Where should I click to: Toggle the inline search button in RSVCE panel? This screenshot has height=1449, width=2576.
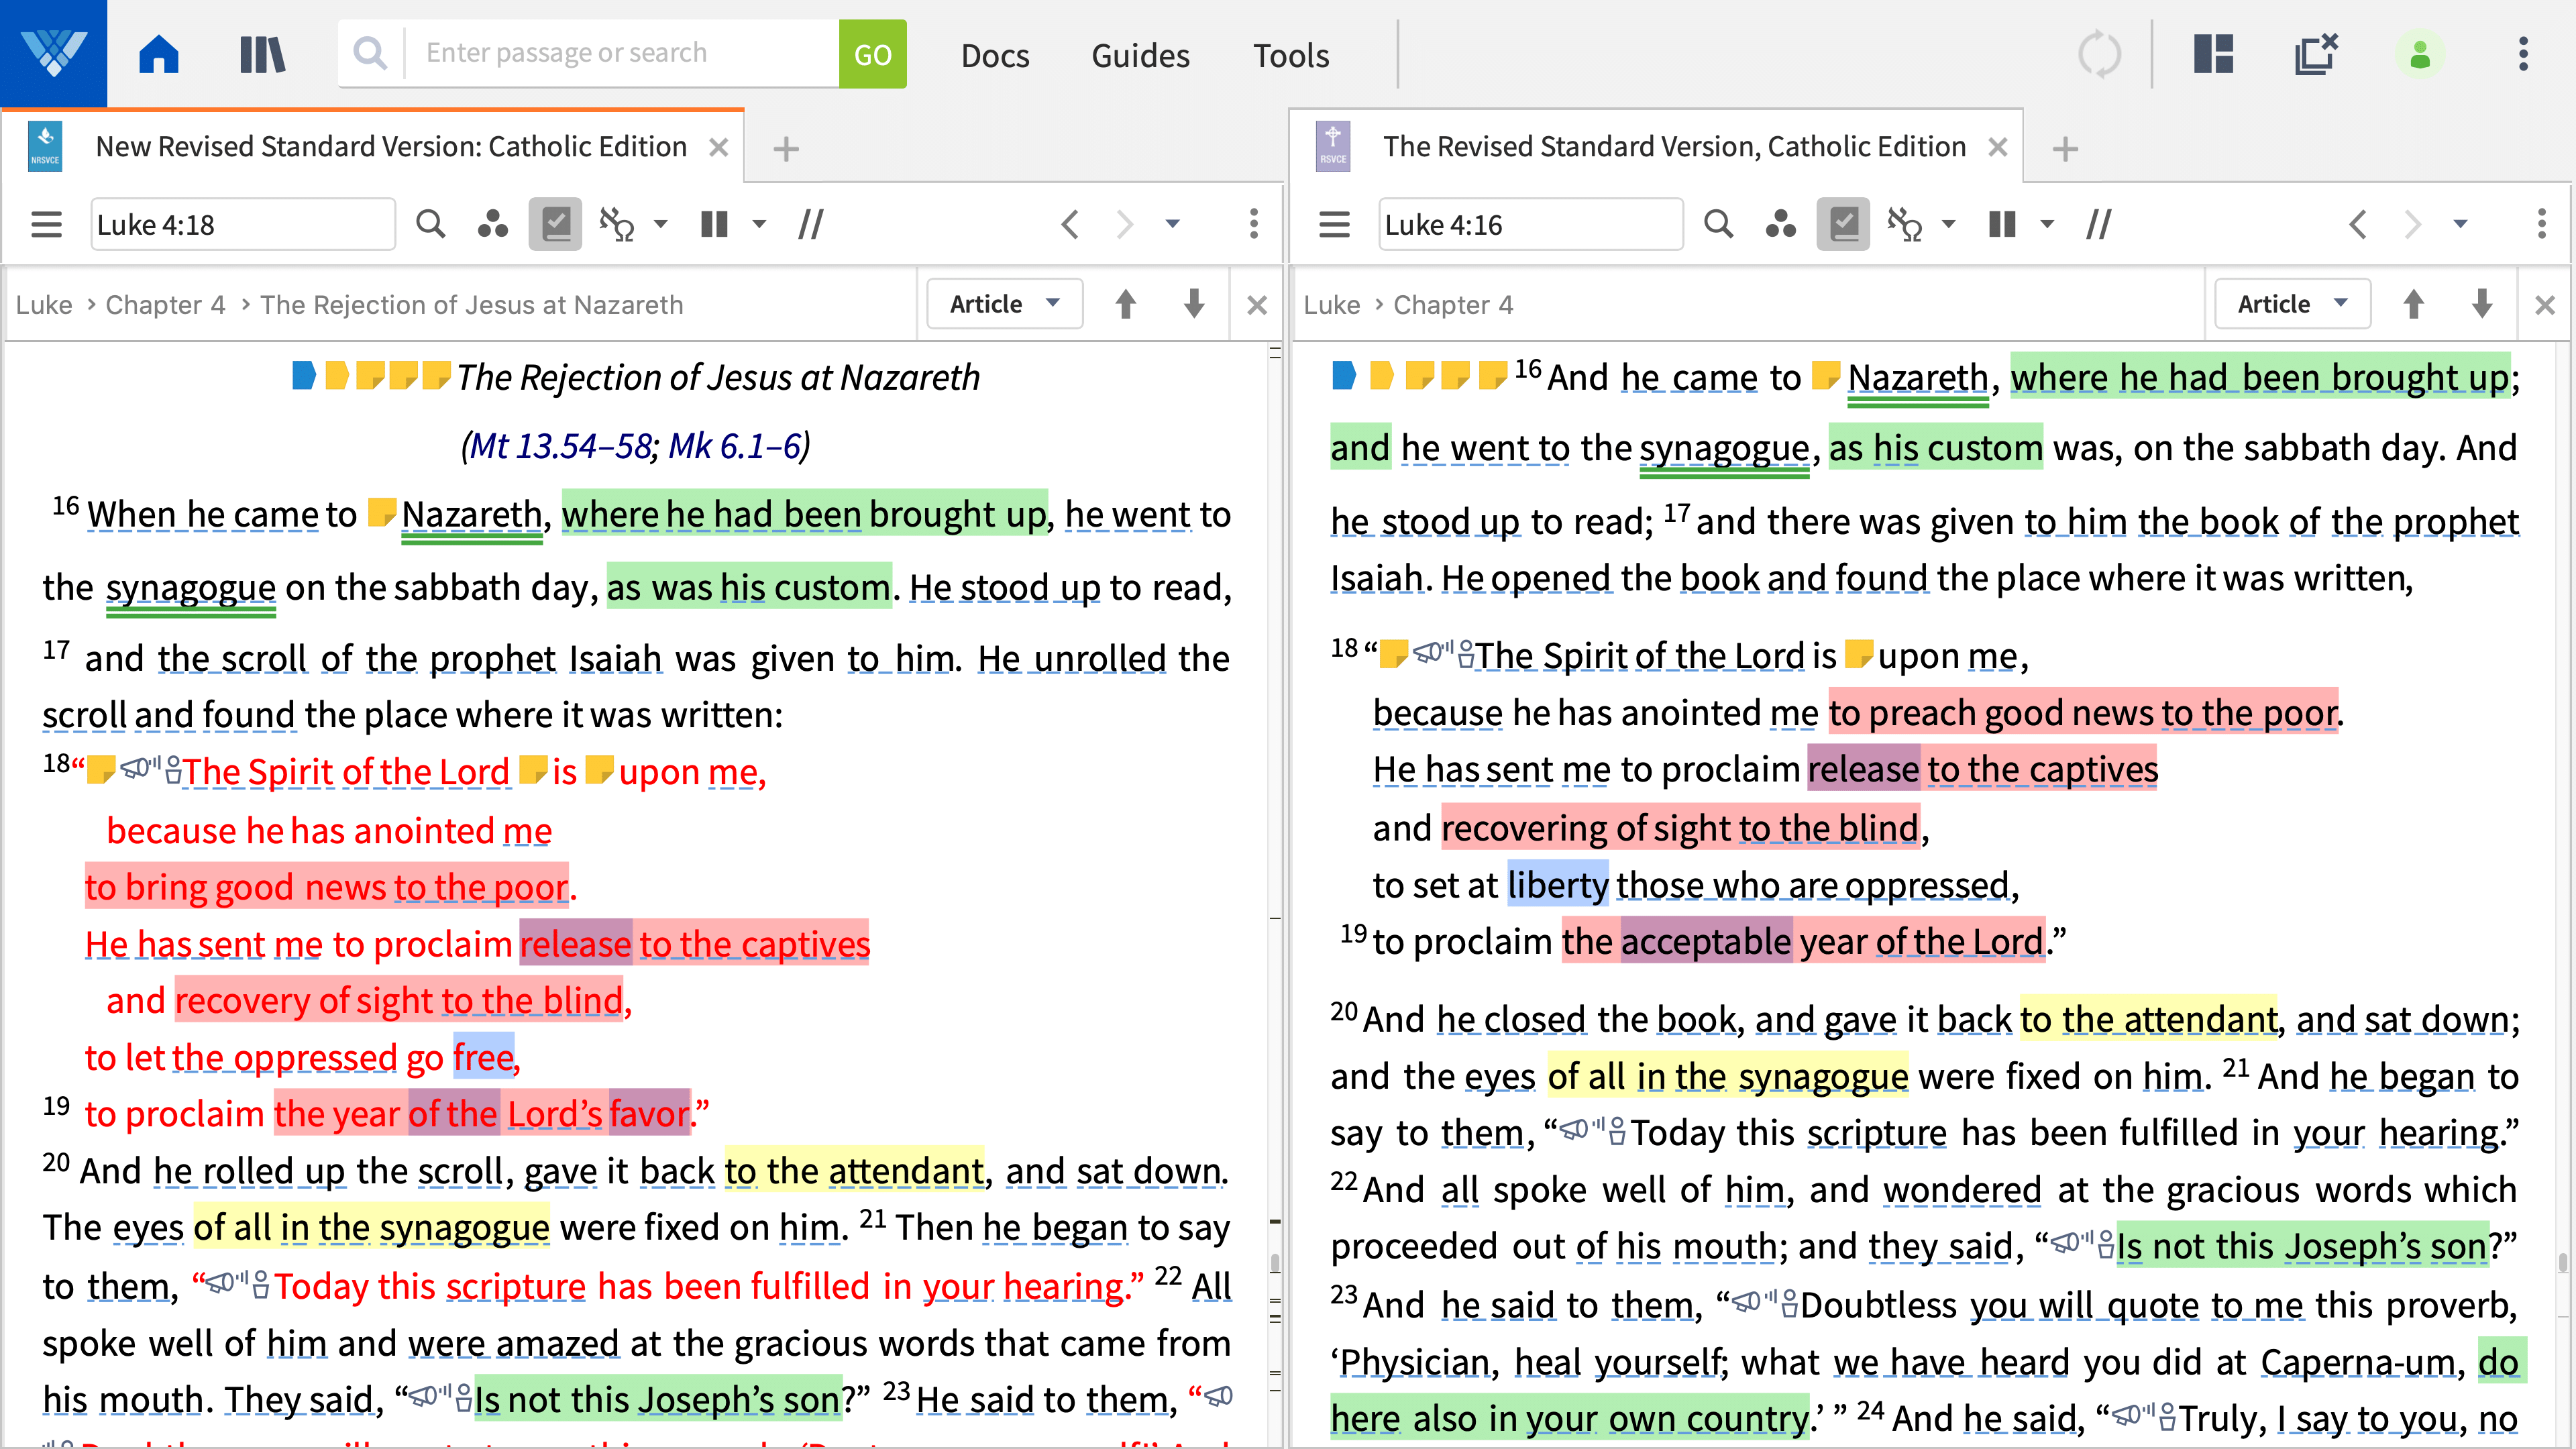click(1843, 224)
